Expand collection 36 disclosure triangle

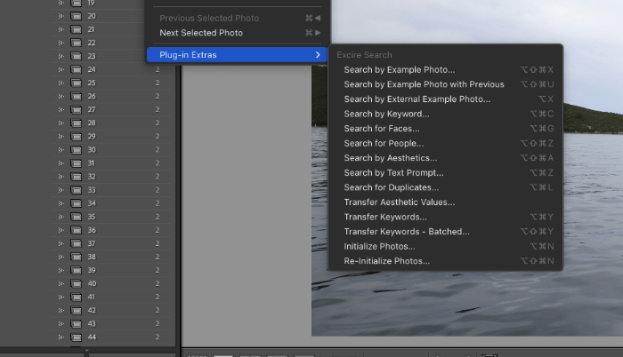coord(61,230)
